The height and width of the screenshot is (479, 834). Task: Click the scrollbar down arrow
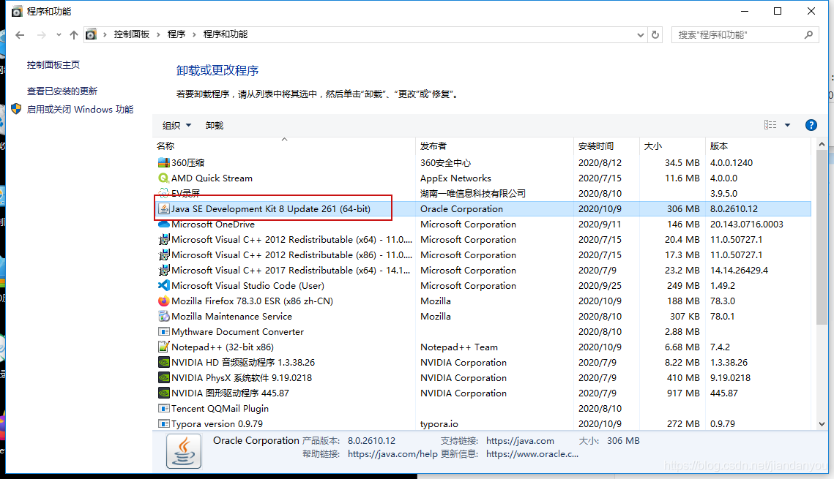822,423
